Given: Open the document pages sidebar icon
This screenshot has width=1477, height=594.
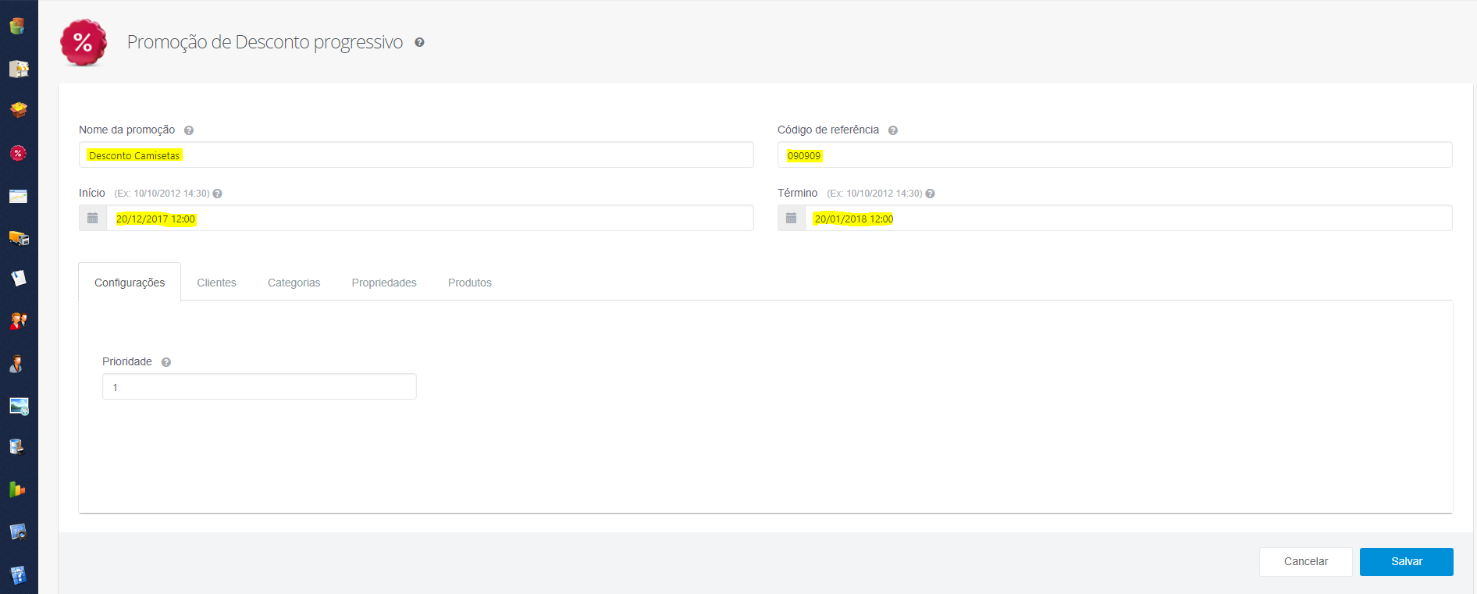Looking at the screenshot, I should click(x=19, y=279).
